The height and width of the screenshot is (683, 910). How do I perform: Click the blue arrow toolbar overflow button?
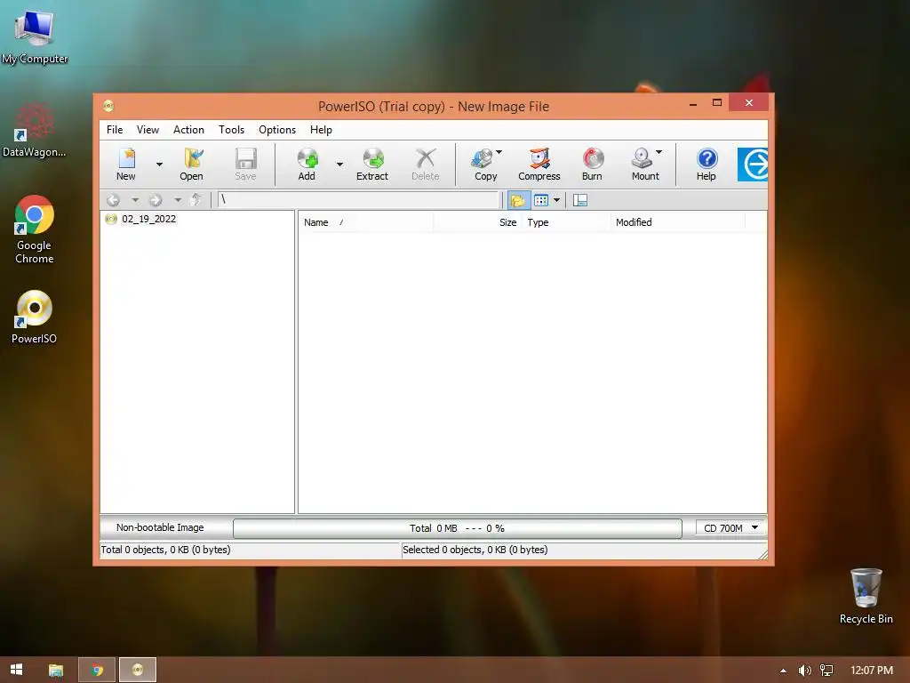(x=753, y=165)
